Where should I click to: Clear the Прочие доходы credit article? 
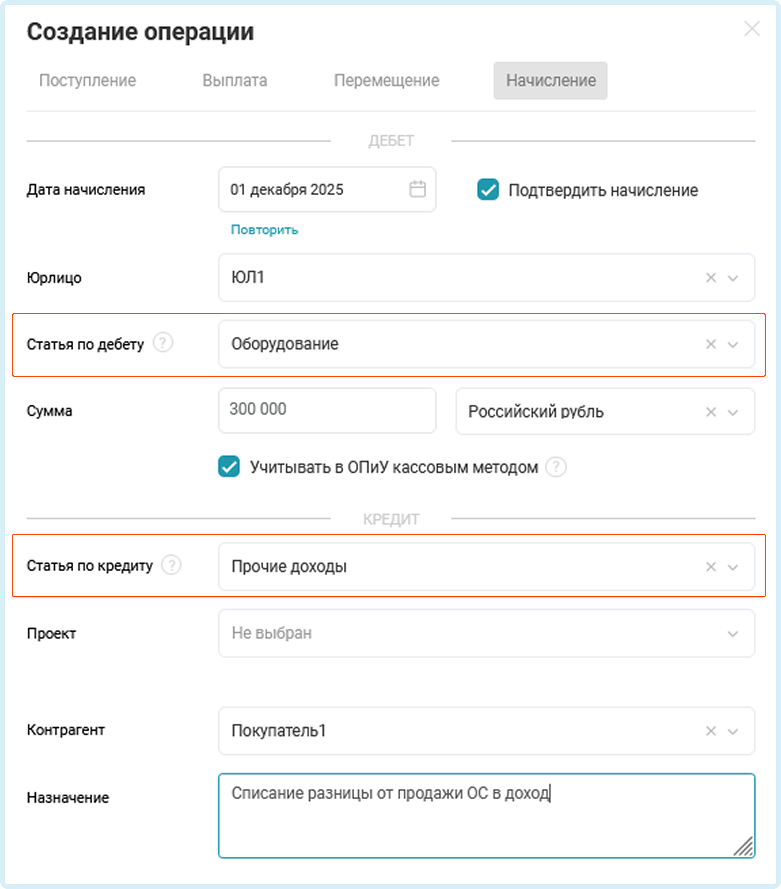pos(711,567)
